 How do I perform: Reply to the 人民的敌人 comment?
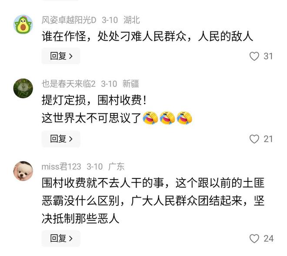(61, 56)
